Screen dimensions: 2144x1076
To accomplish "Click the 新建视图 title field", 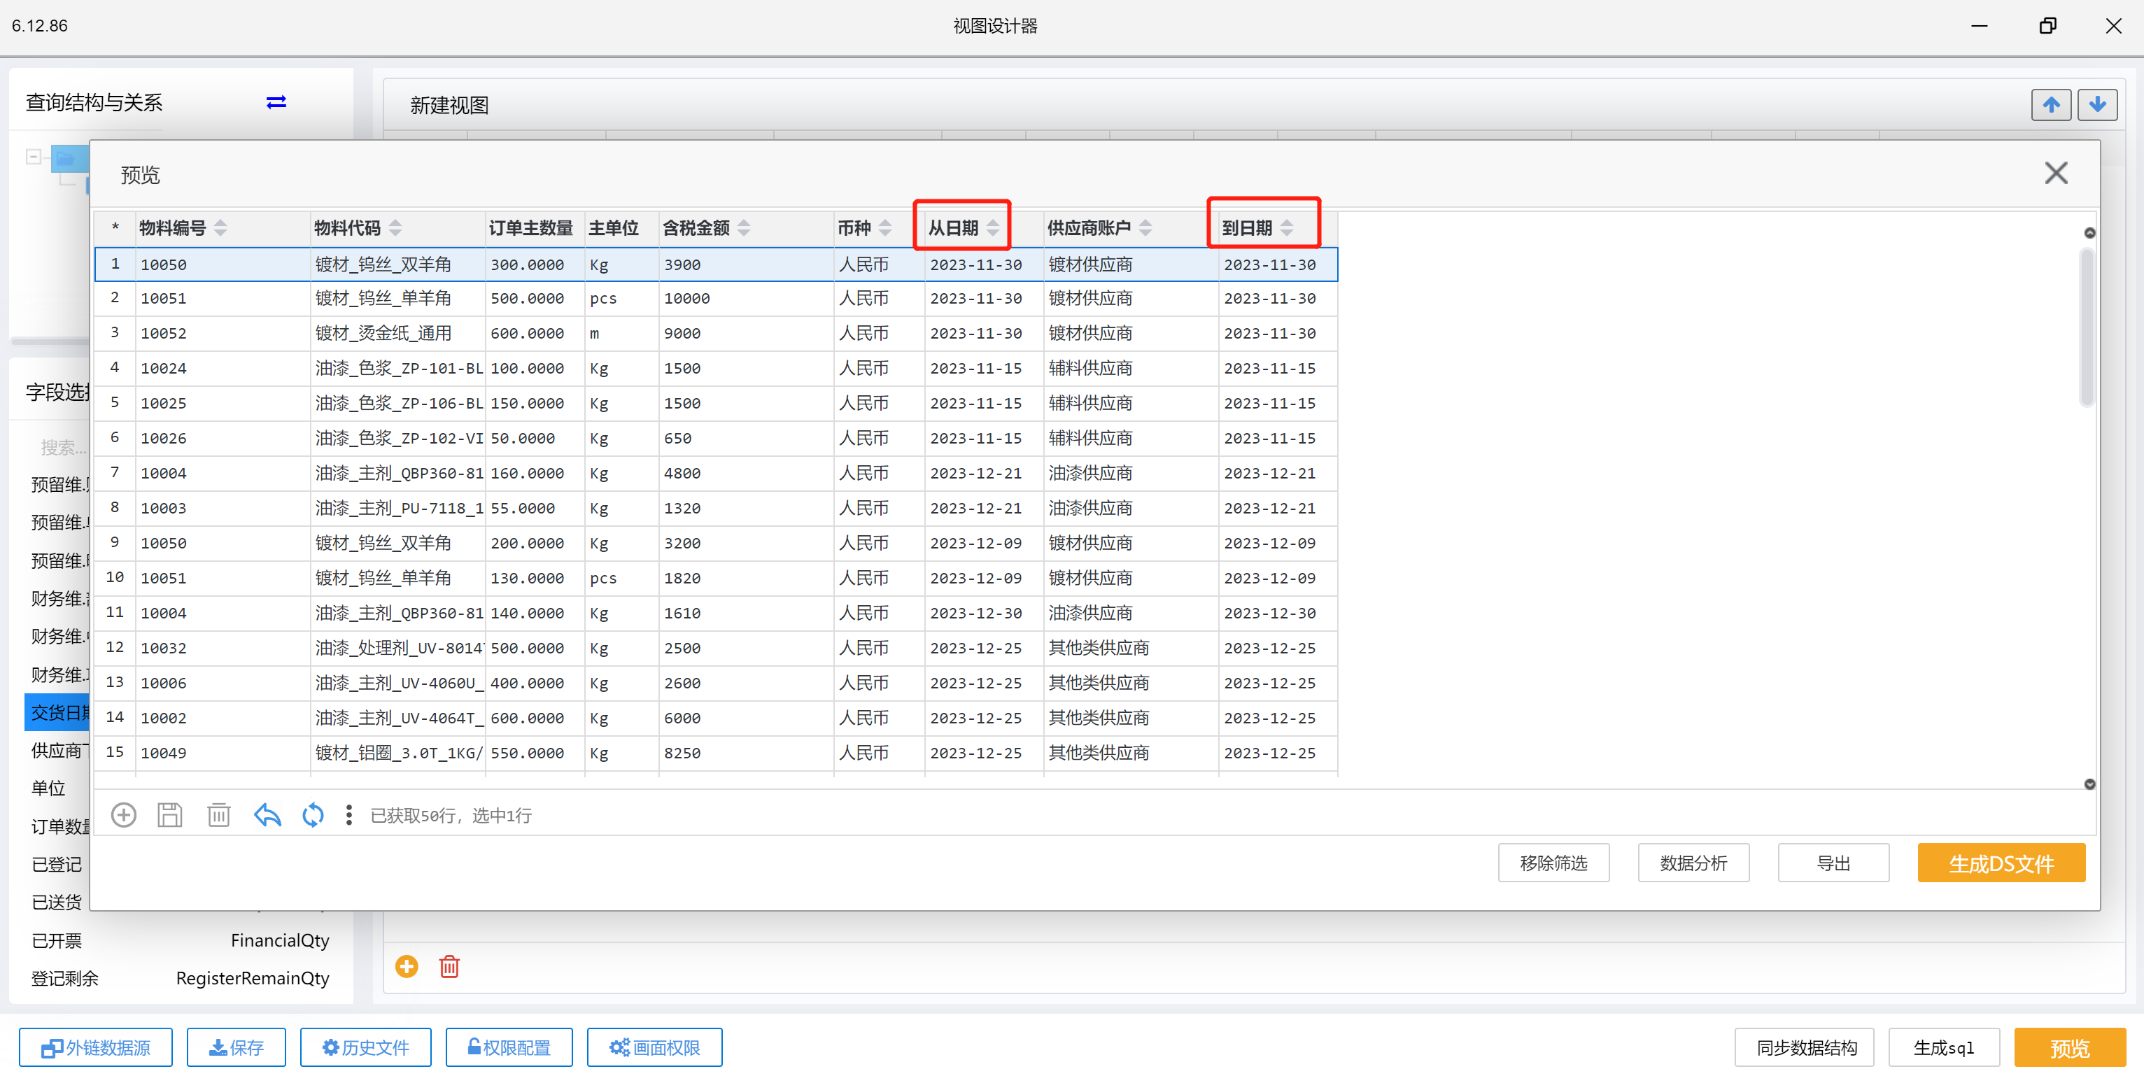I will coord(449,105).
